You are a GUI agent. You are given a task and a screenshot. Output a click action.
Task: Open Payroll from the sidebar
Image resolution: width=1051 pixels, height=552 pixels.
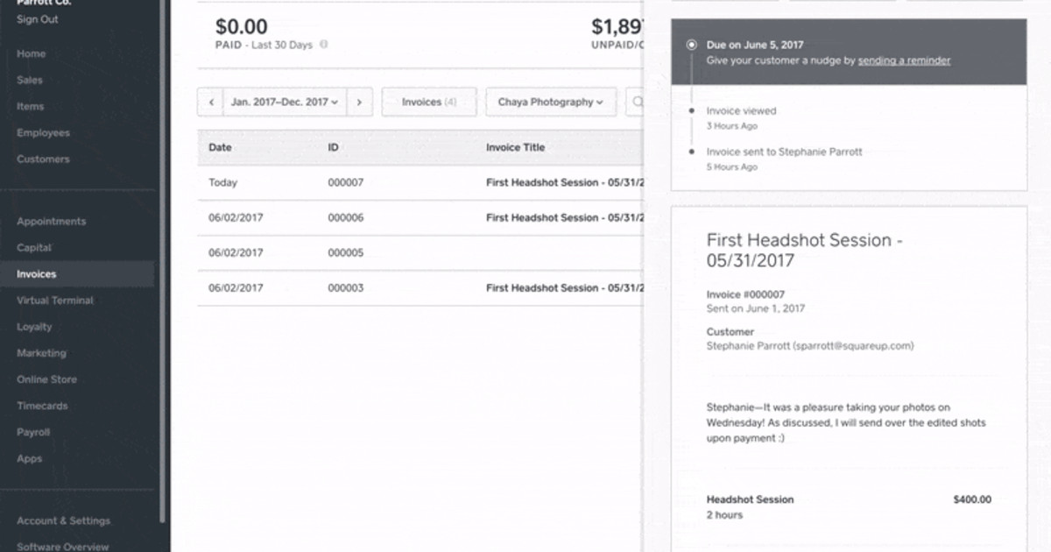click(x=33, y=432)
